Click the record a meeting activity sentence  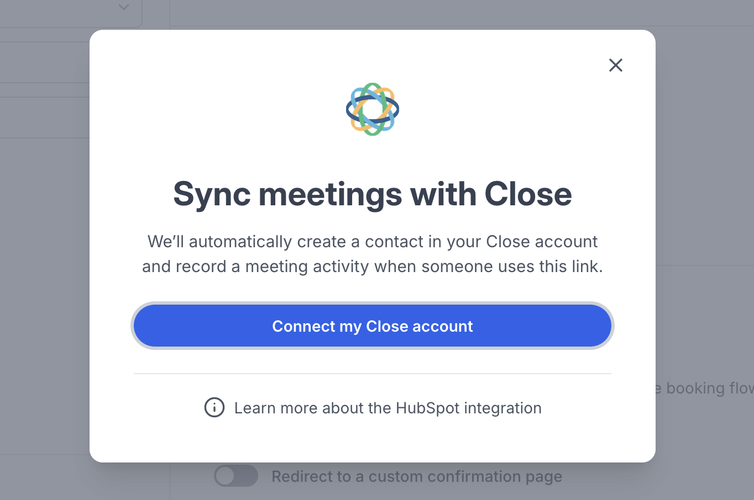point(373,267)
